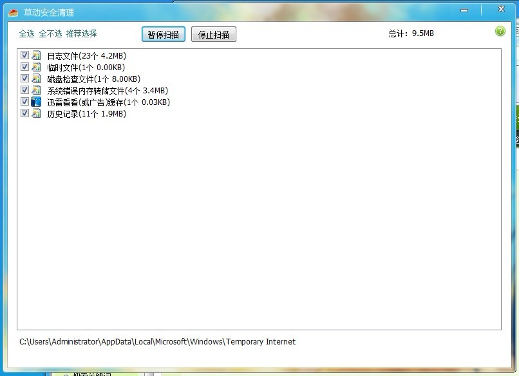This screenshot has width=519, height=376.
Task: Click the 系统错误内存转储文件 item icon
Action: 36,90
